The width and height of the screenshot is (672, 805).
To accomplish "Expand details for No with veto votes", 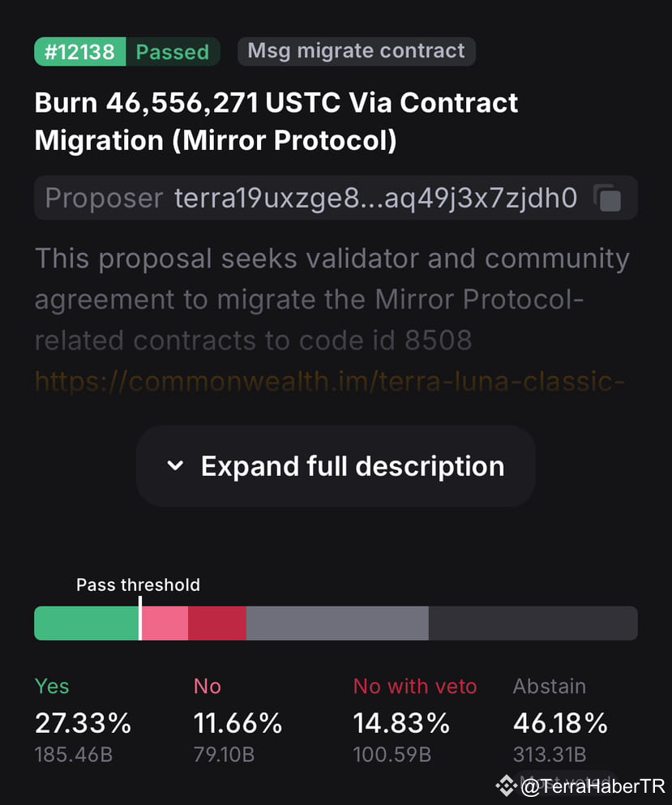I will pyautogui.click(x=415, y=686).
